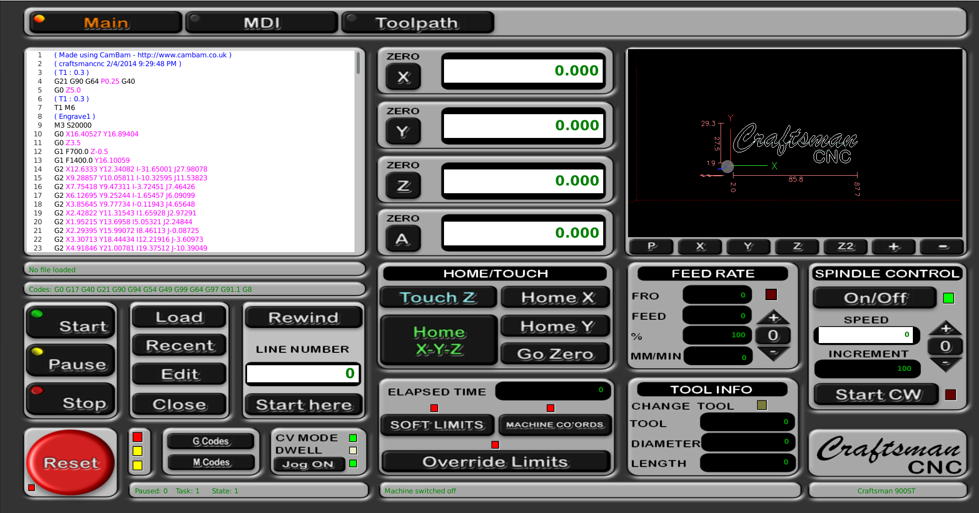
Task: Zero the X axis
Action: pyautogui.click(x=403, y=77)
